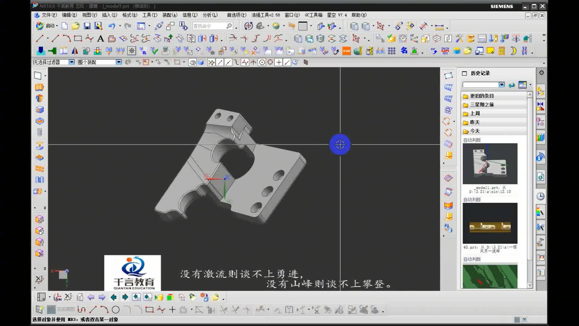
Task: Click the Circle tool in the bottom sketch toolbar
Action: [x=116, y=310]
